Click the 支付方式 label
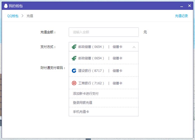 pyautogui.click(x=48, y=47)
